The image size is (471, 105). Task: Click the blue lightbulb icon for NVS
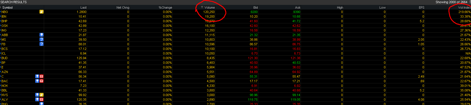click(x=37, y=95)
